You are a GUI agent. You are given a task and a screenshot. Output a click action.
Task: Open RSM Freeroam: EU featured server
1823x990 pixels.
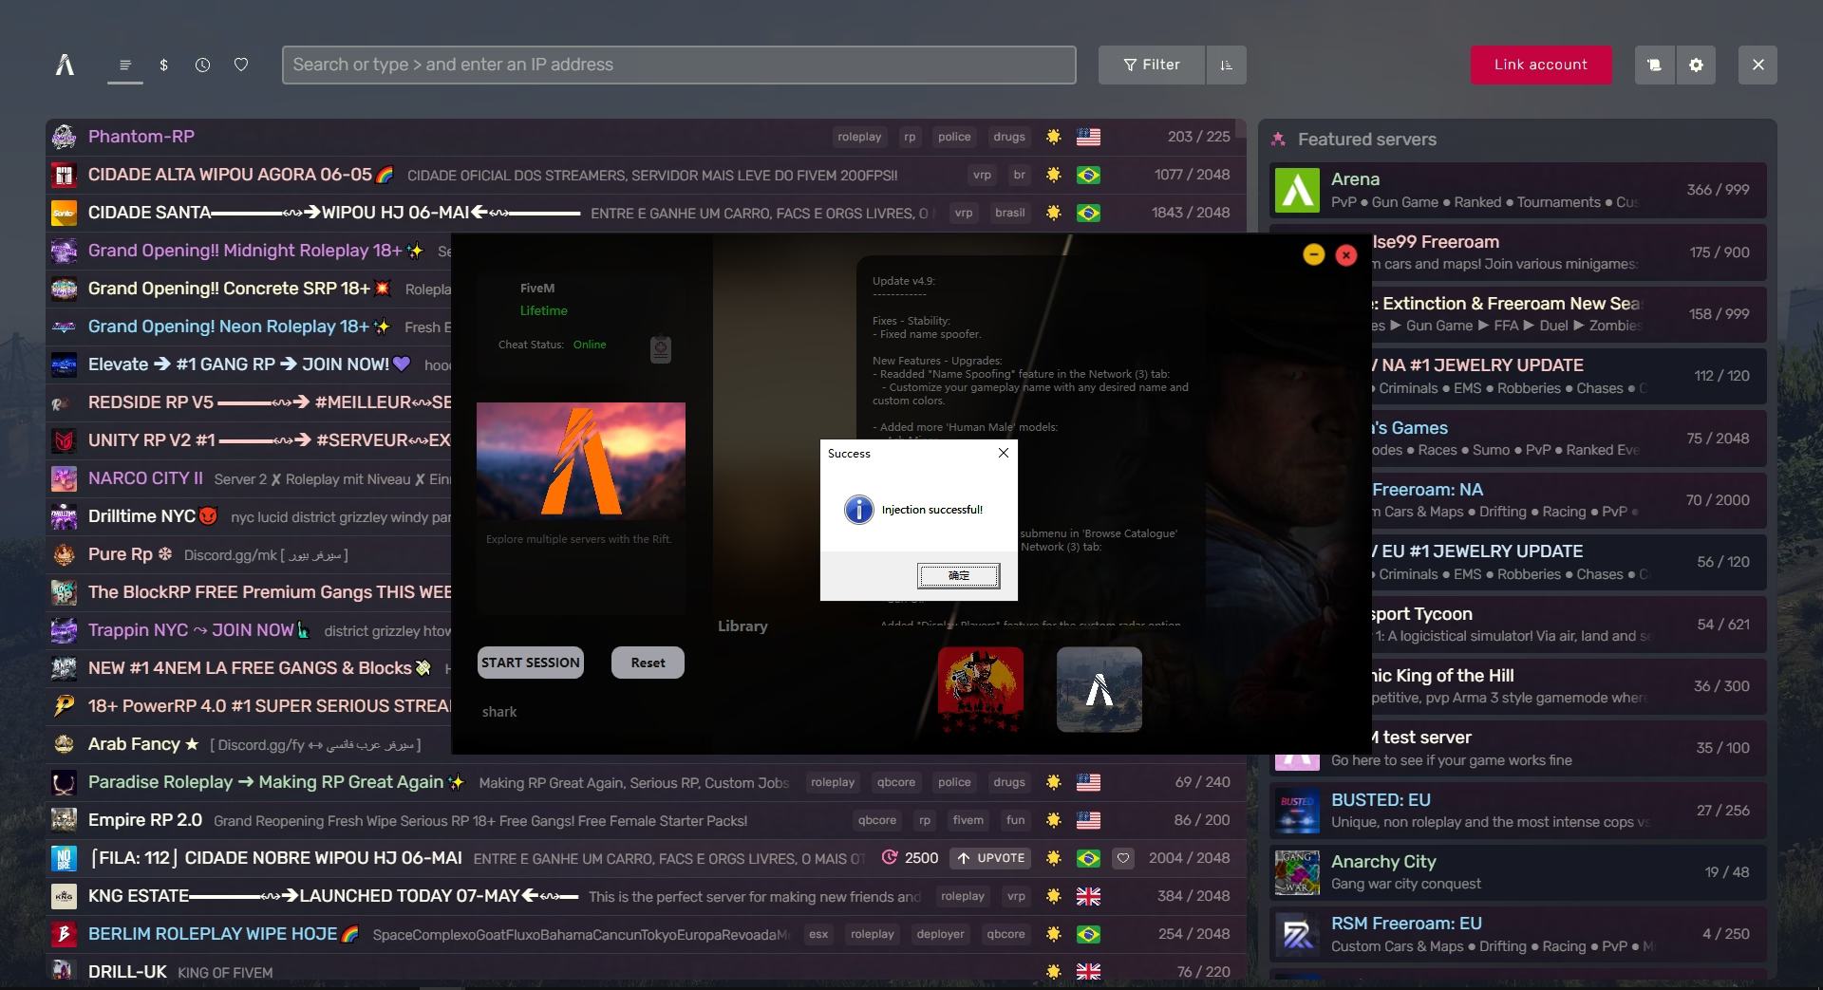(x=1517, y=934)
